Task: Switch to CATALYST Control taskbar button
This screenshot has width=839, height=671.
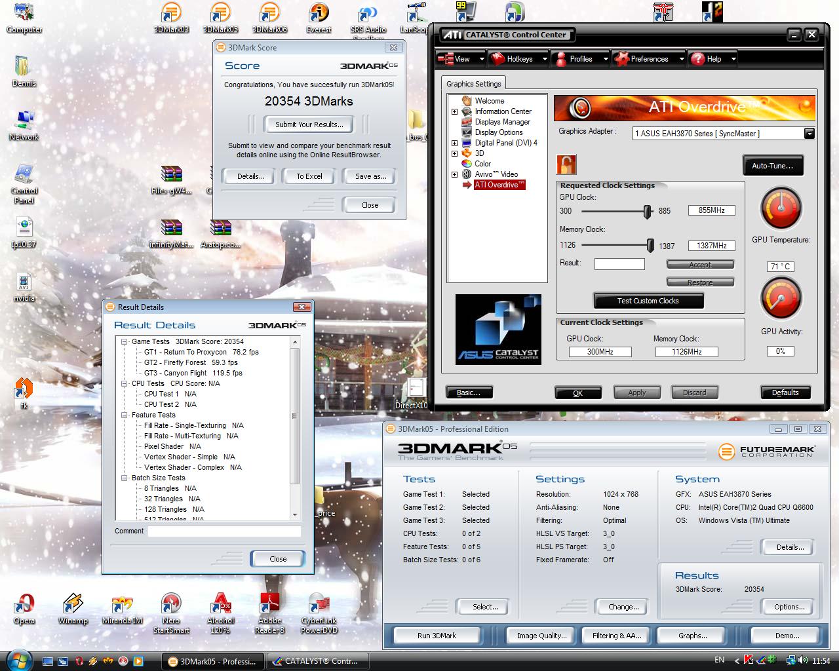Action: tap(318, 661)
